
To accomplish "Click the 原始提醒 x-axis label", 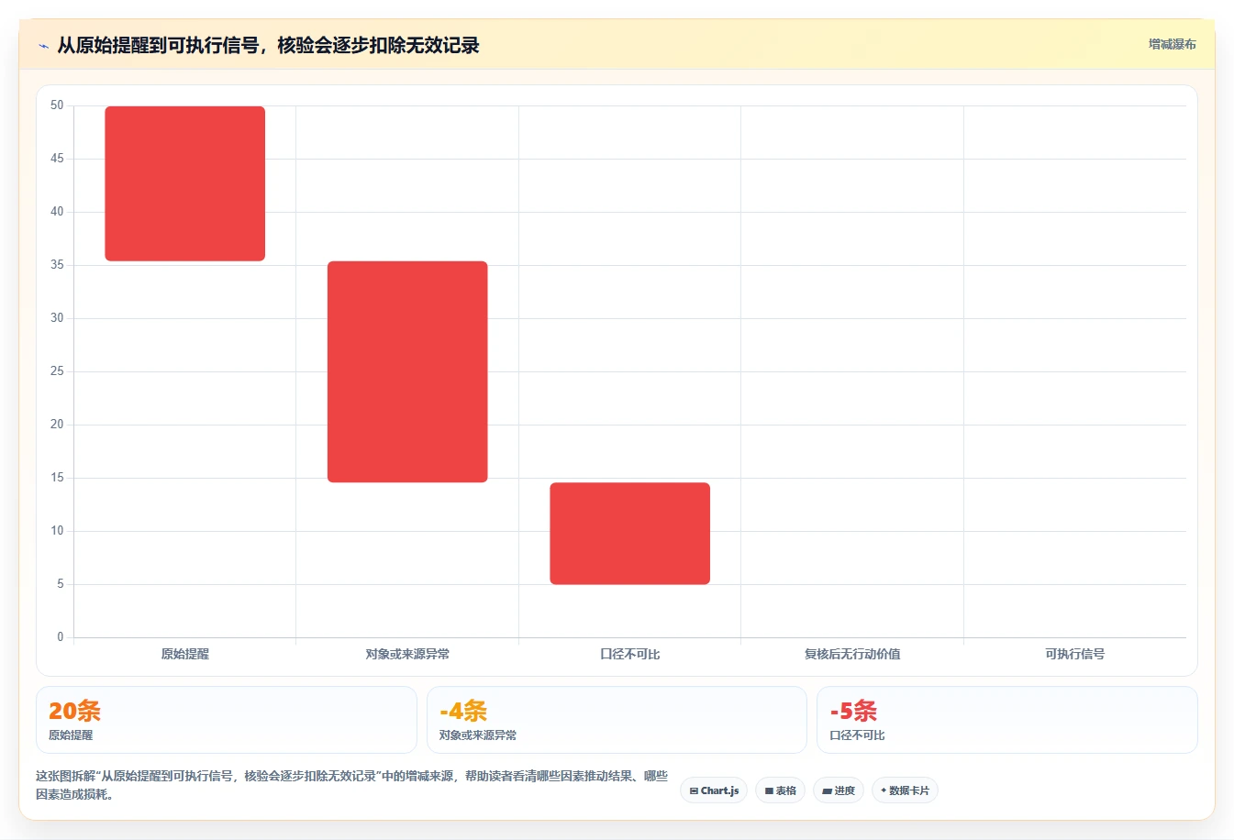I will 185,654.
